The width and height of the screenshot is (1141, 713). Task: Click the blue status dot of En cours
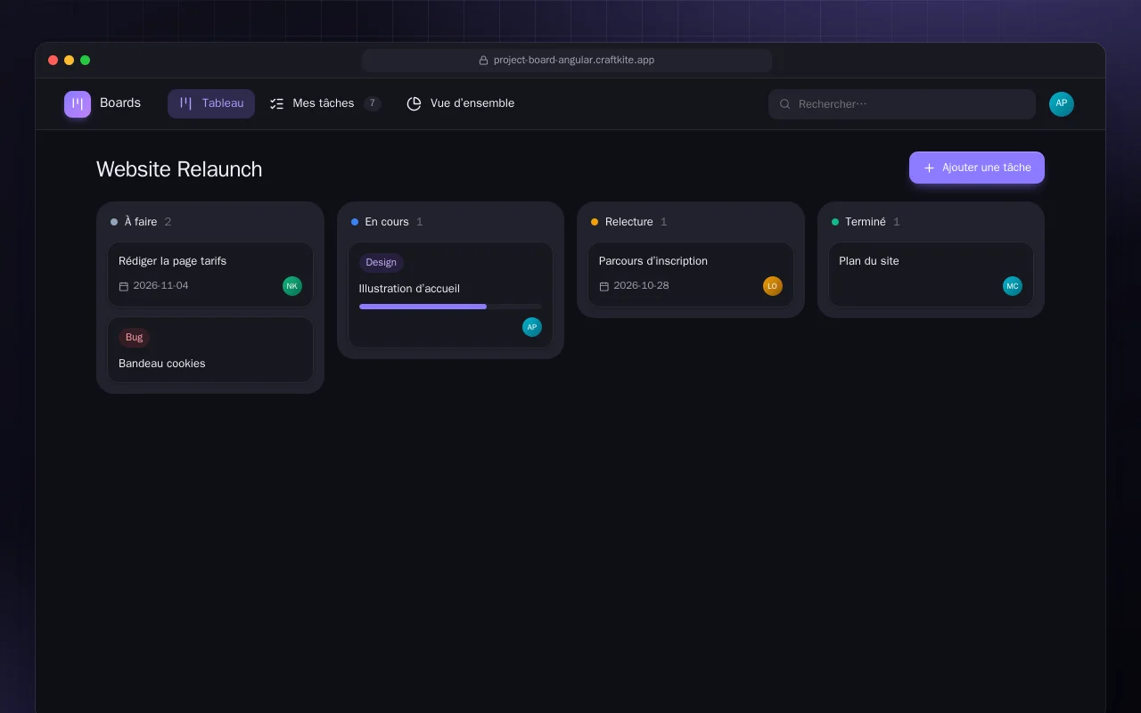(x=355, y=222)
